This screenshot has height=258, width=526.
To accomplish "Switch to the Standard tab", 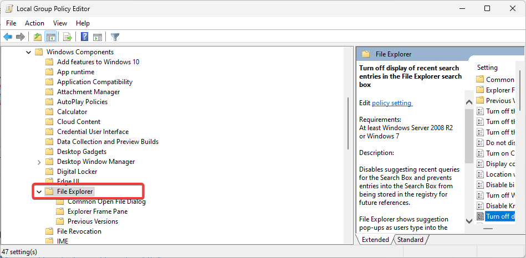I will pyautogui.click(x=411, y=240).
